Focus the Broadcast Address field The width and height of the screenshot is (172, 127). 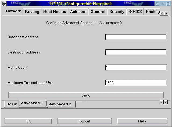[x=136, y=37]
